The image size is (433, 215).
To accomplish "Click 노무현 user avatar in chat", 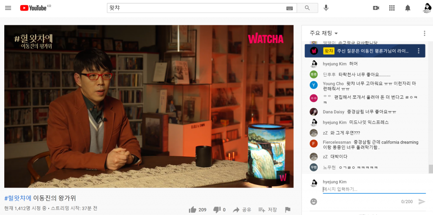I will 313,167.
